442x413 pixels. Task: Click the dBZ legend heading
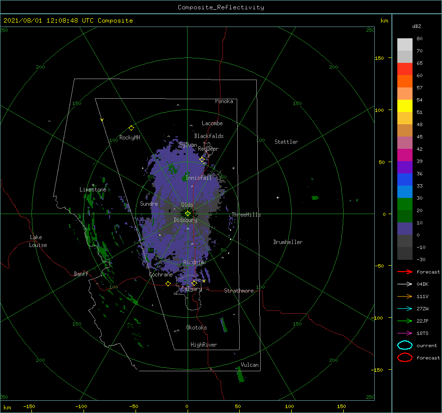(416, 26)
